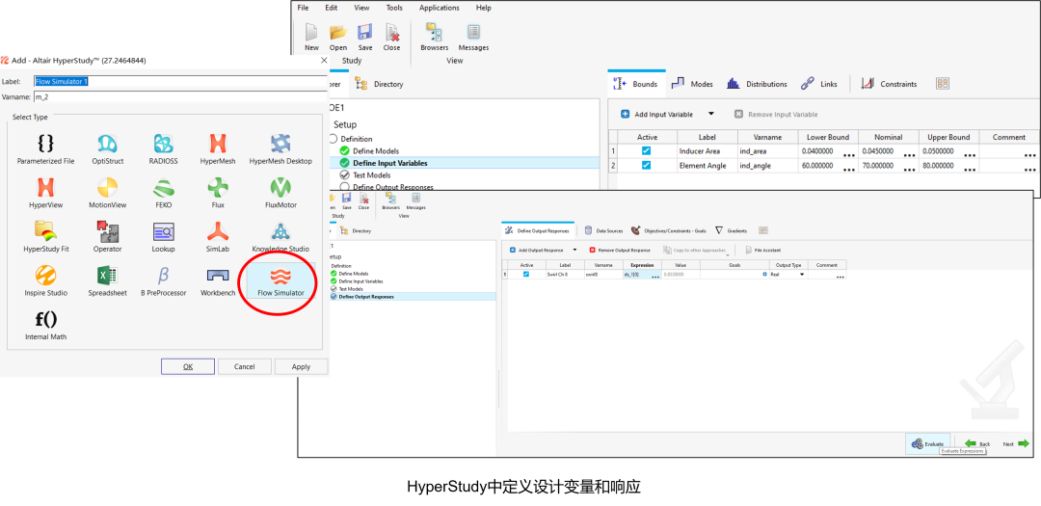
Task: Select the FluxMotor model type
Action: pos(280,193)
